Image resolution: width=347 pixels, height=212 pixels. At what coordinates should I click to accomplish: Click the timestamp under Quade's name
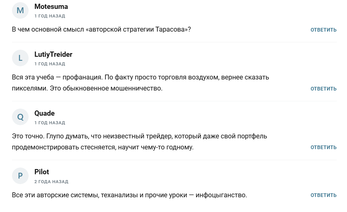50,123
